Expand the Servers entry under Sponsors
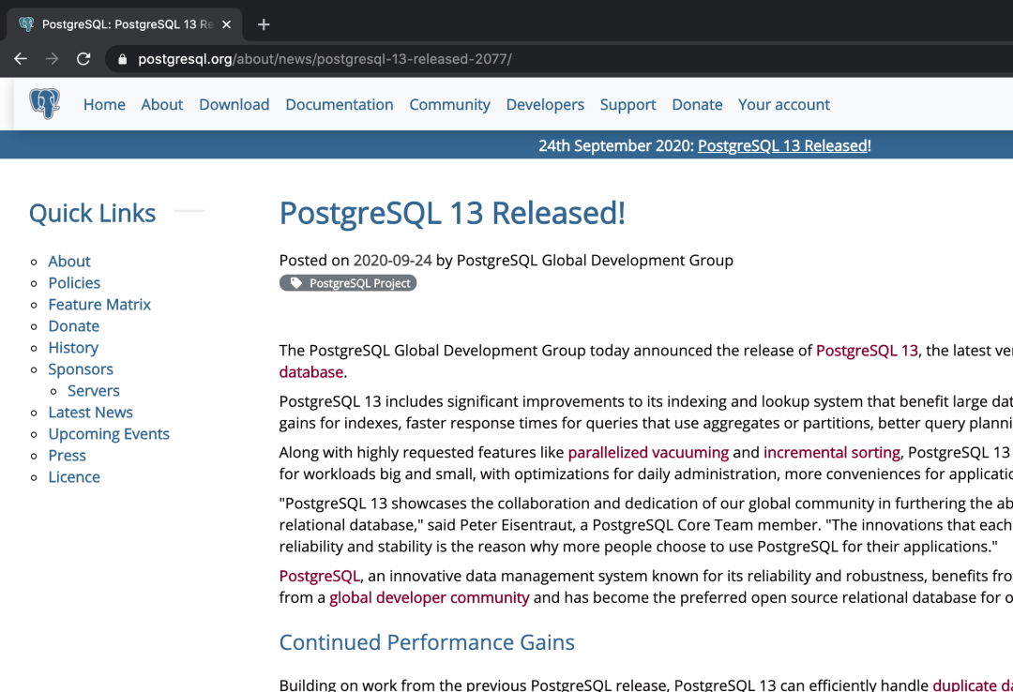The image size is (1013, 692). [93, 390]
